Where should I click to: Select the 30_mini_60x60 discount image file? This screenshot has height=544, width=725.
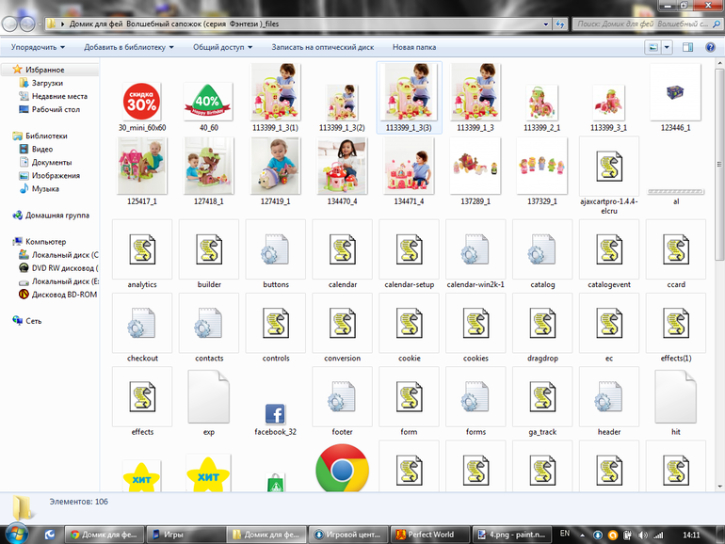click(x=142, y=102)
